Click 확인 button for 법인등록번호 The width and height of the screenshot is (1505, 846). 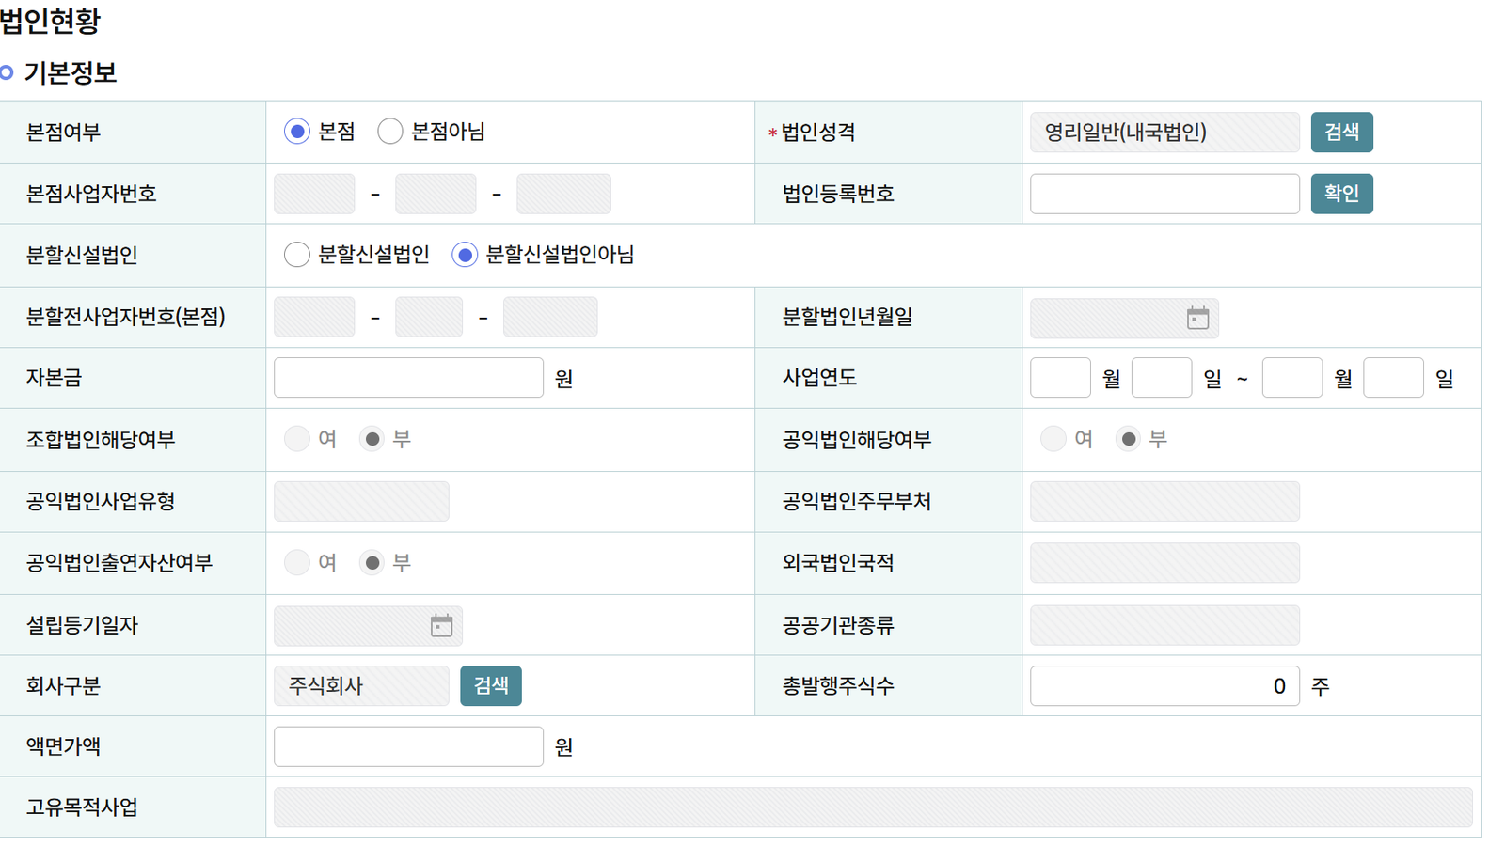tap(1341, 194)
